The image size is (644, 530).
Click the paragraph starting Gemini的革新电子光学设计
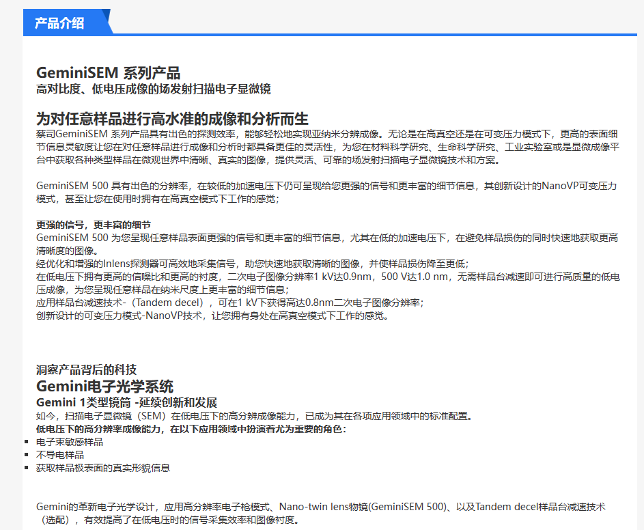pyautogui.click(x=321, y=513)
